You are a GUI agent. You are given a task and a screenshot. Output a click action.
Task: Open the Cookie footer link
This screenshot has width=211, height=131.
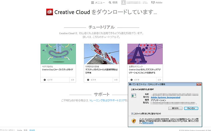20,130
